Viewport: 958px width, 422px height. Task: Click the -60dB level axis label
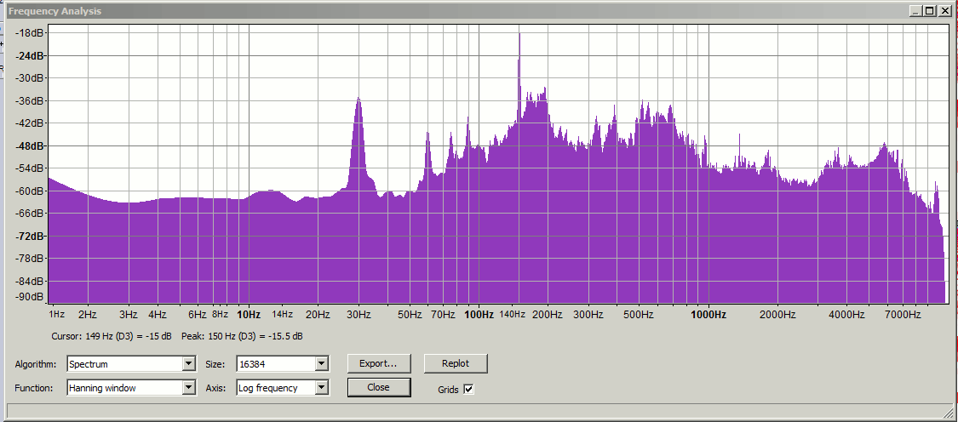(31, 191)
